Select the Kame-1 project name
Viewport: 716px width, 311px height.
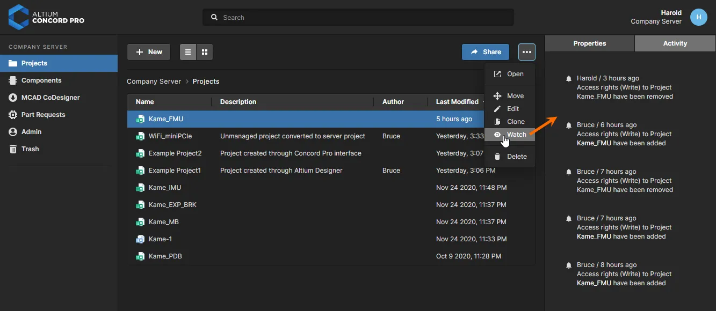[x=161, y=239]
